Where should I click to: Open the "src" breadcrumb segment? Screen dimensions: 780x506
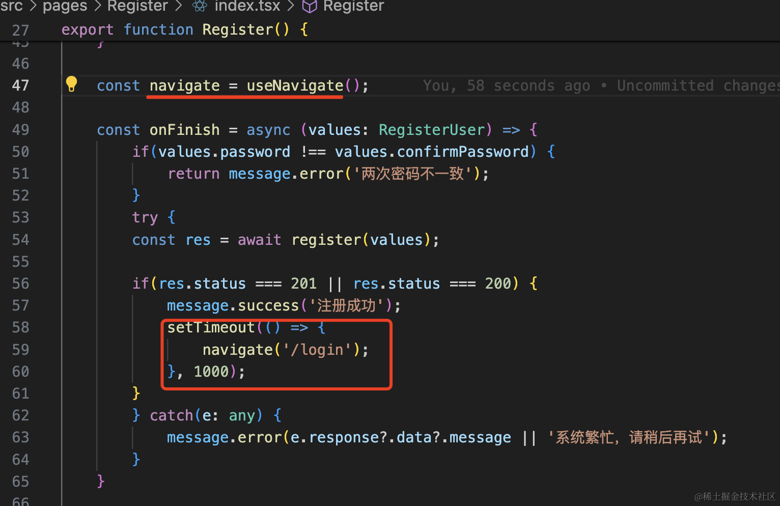coord(11,6)
